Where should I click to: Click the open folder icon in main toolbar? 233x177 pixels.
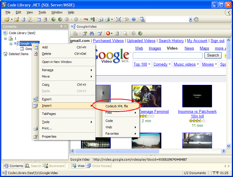point(7,19)
